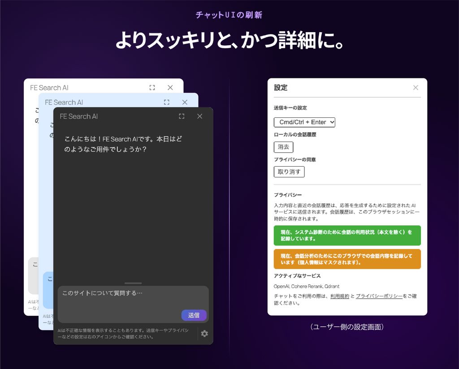Screen dimensions: 459x369
Task: Click the headline よりスッキリと、かつ詳細に。
Action: 229,39
